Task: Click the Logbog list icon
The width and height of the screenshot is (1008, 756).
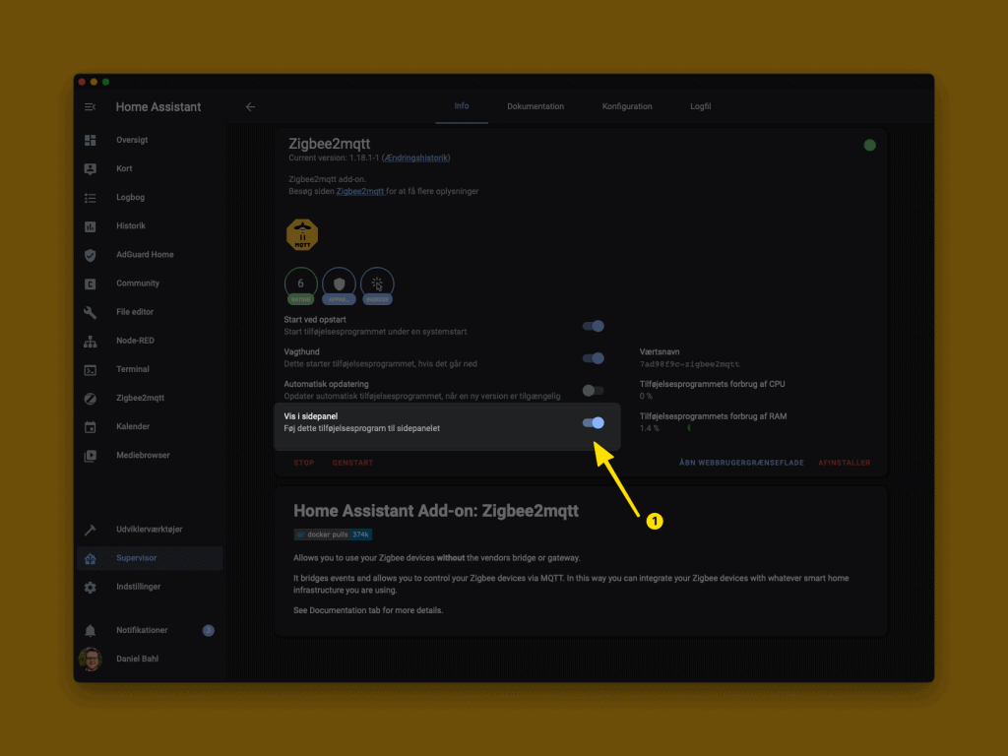Action: click(90, 197)
